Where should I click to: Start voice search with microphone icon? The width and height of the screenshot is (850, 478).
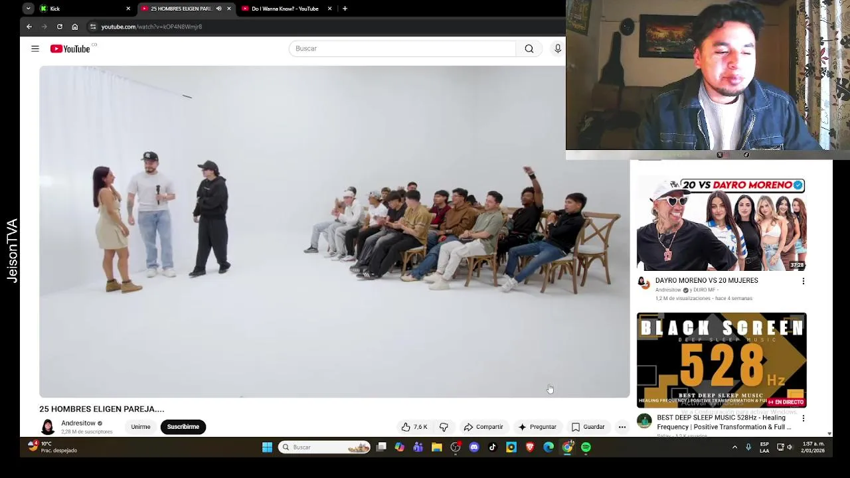[558, 48]
